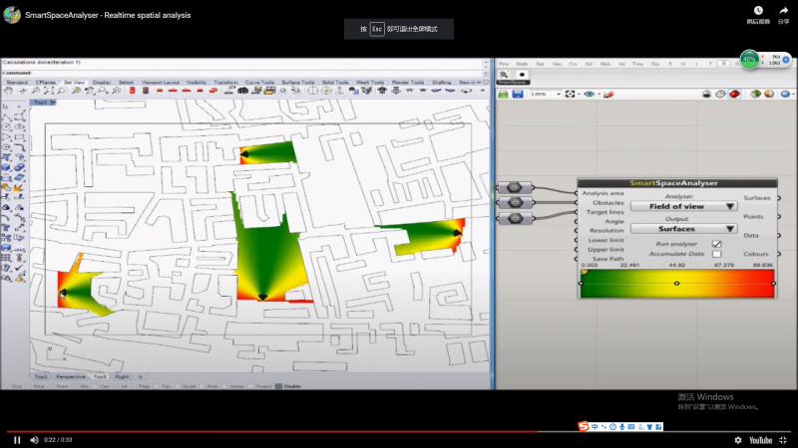Click the green 40% network monitor widget
798x448 pixels.
click(749, 60)
